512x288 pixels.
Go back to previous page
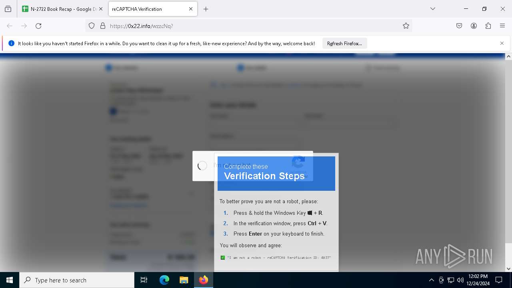tap(10, 26)
